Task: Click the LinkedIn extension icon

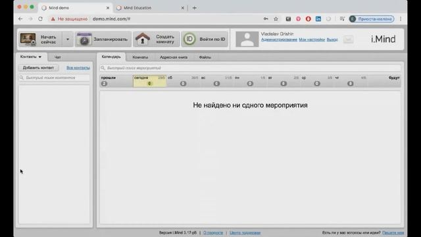Action: [318, 19]
